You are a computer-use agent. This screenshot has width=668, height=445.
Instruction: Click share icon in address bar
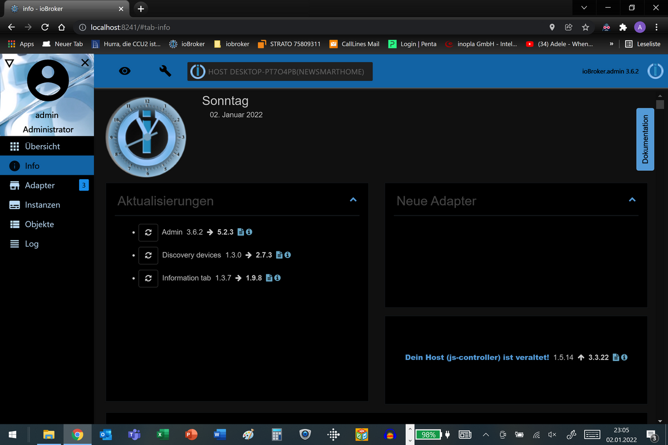568,27
